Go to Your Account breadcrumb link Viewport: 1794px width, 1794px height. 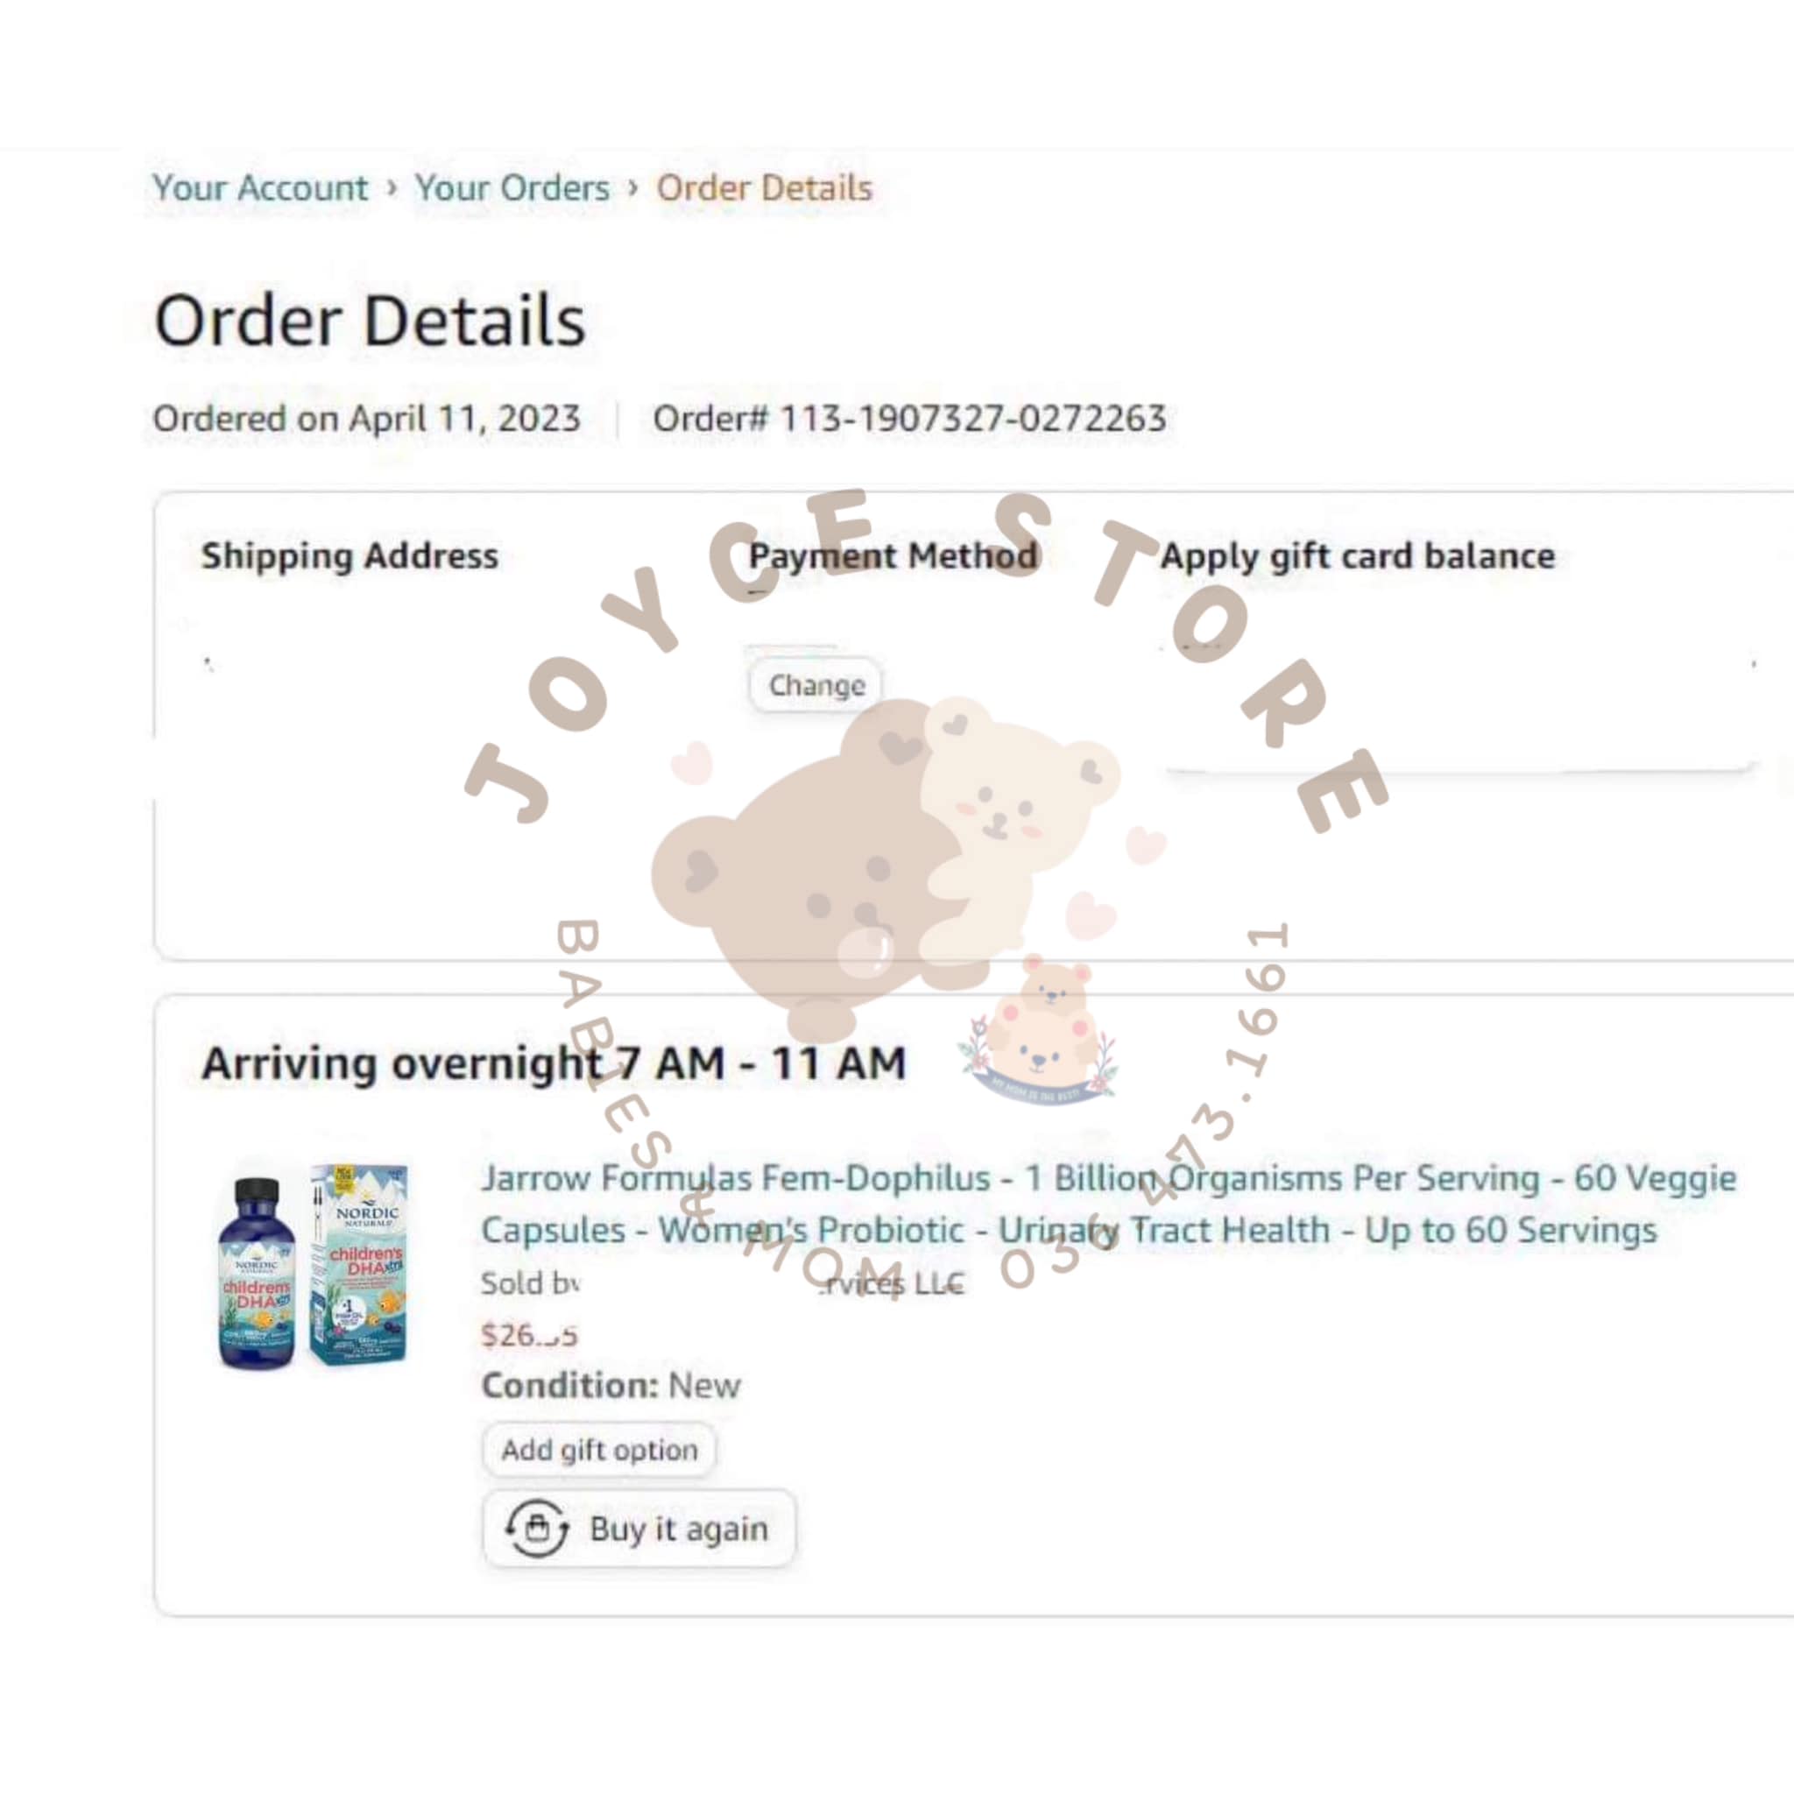pyautogui.click(x=260, y=187)
